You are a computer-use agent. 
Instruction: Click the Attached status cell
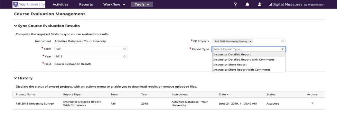tap(273, 104)
